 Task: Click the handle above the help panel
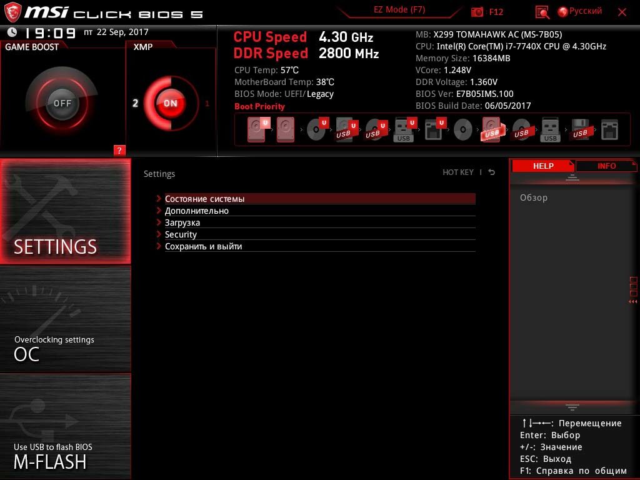(572, 177)
